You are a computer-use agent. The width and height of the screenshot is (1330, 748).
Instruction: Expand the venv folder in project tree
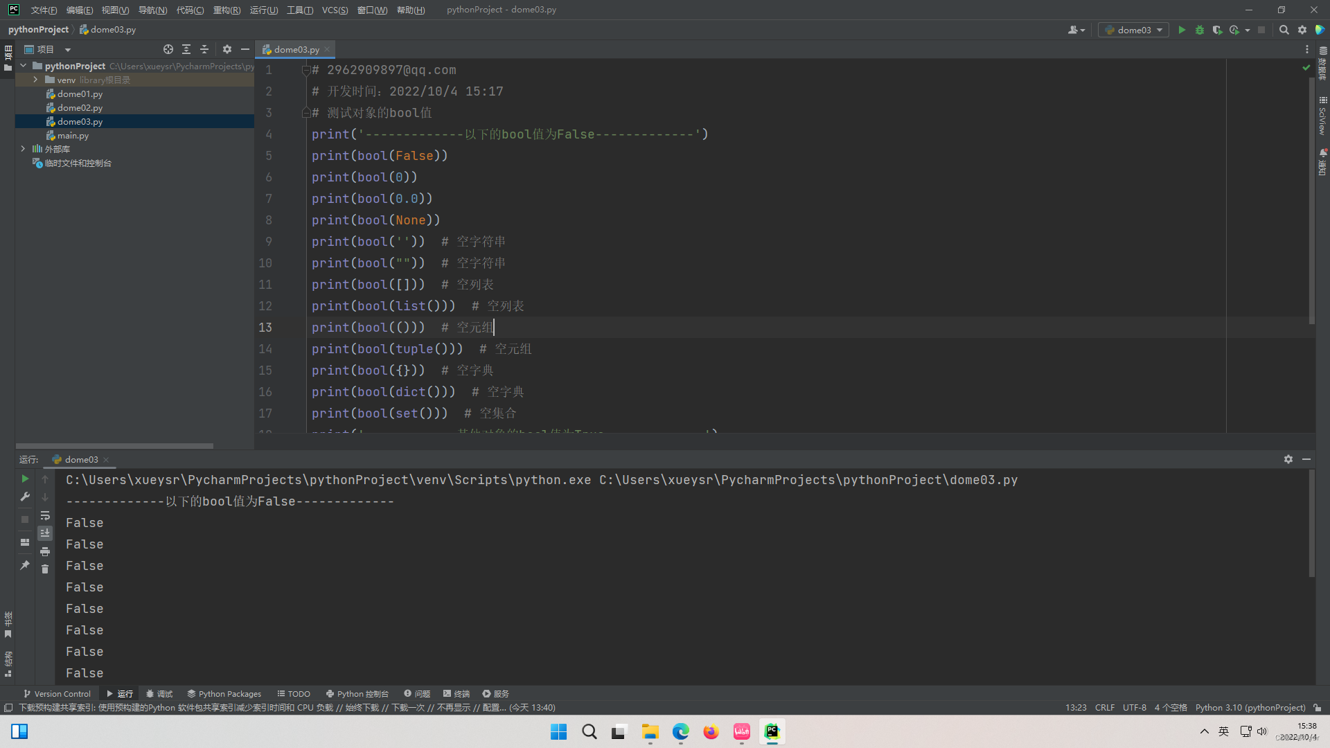(35, 80)
